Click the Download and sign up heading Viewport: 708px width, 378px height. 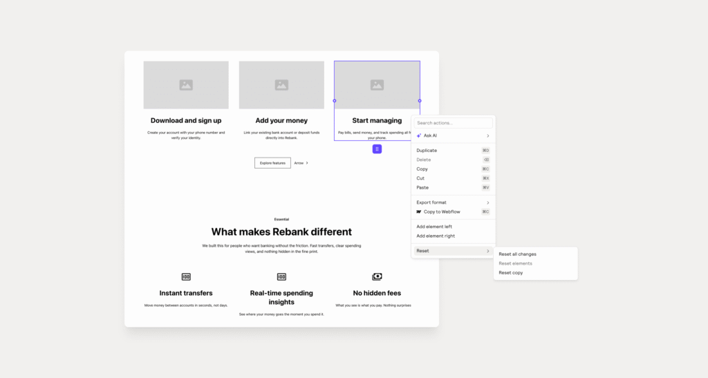click(186, 120)
